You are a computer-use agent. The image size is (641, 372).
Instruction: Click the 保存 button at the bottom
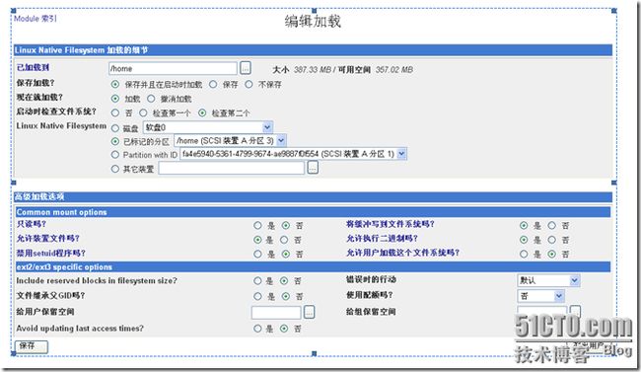click(x=32, y=346)
